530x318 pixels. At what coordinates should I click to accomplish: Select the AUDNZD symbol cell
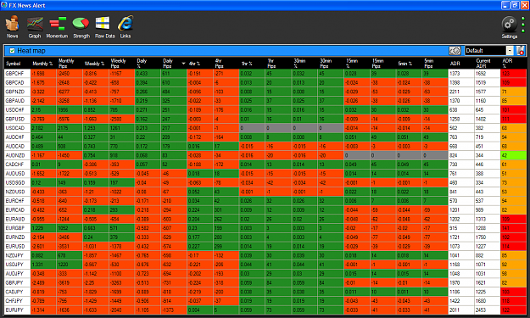pyautogui.click(x=17, y=155)
